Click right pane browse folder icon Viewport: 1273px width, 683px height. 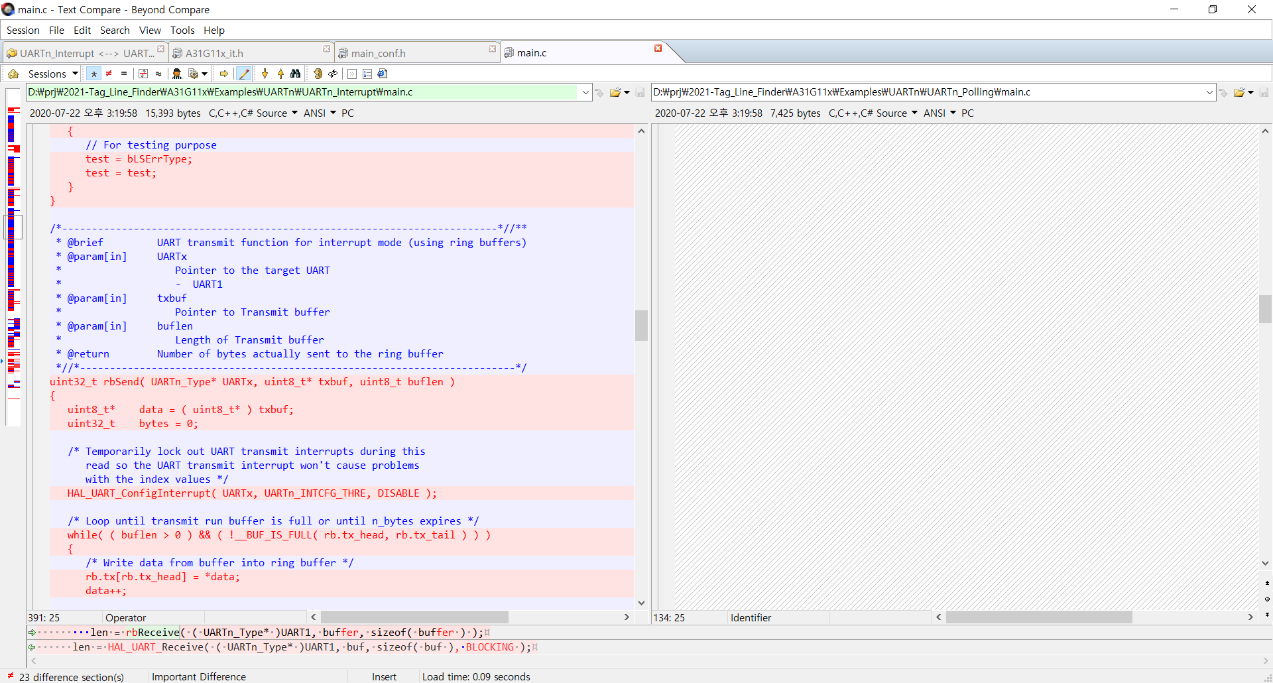pos(1239,92)
